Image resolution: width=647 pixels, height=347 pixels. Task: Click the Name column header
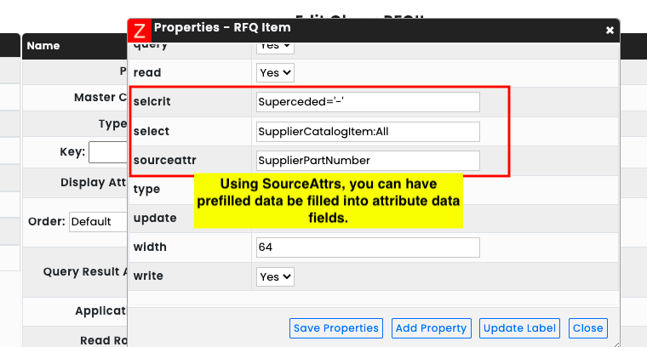click(43, 46)
